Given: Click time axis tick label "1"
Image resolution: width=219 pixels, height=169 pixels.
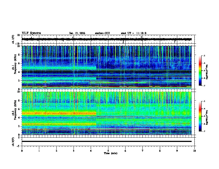Looking at the screenshot, I should (x=39, y=151).
